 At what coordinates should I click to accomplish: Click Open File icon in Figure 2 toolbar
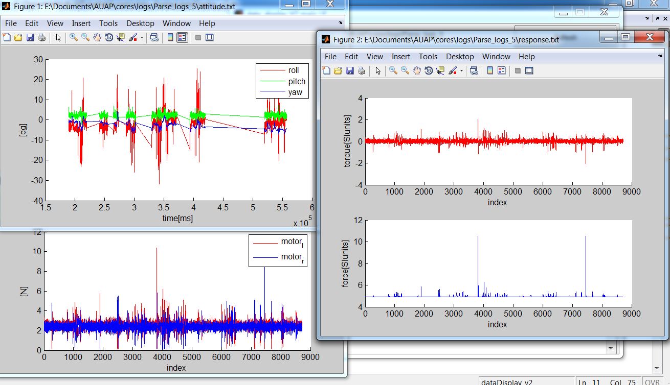[338, 70]
